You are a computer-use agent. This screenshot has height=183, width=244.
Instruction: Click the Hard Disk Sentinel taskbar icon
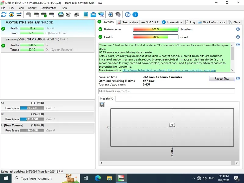coord(121,178)
